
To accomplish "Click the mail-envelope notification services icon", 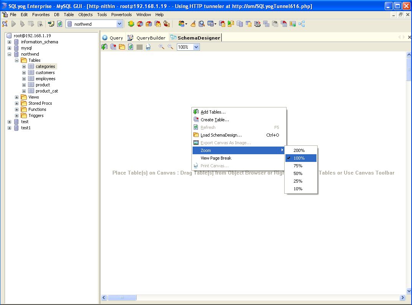I will pyautogui.click(x=158, y=24).
